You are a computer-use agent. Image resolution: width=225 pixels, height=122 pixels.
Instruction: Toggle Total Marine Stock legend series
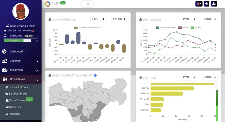pyautogui.click(x=166, y=27)
